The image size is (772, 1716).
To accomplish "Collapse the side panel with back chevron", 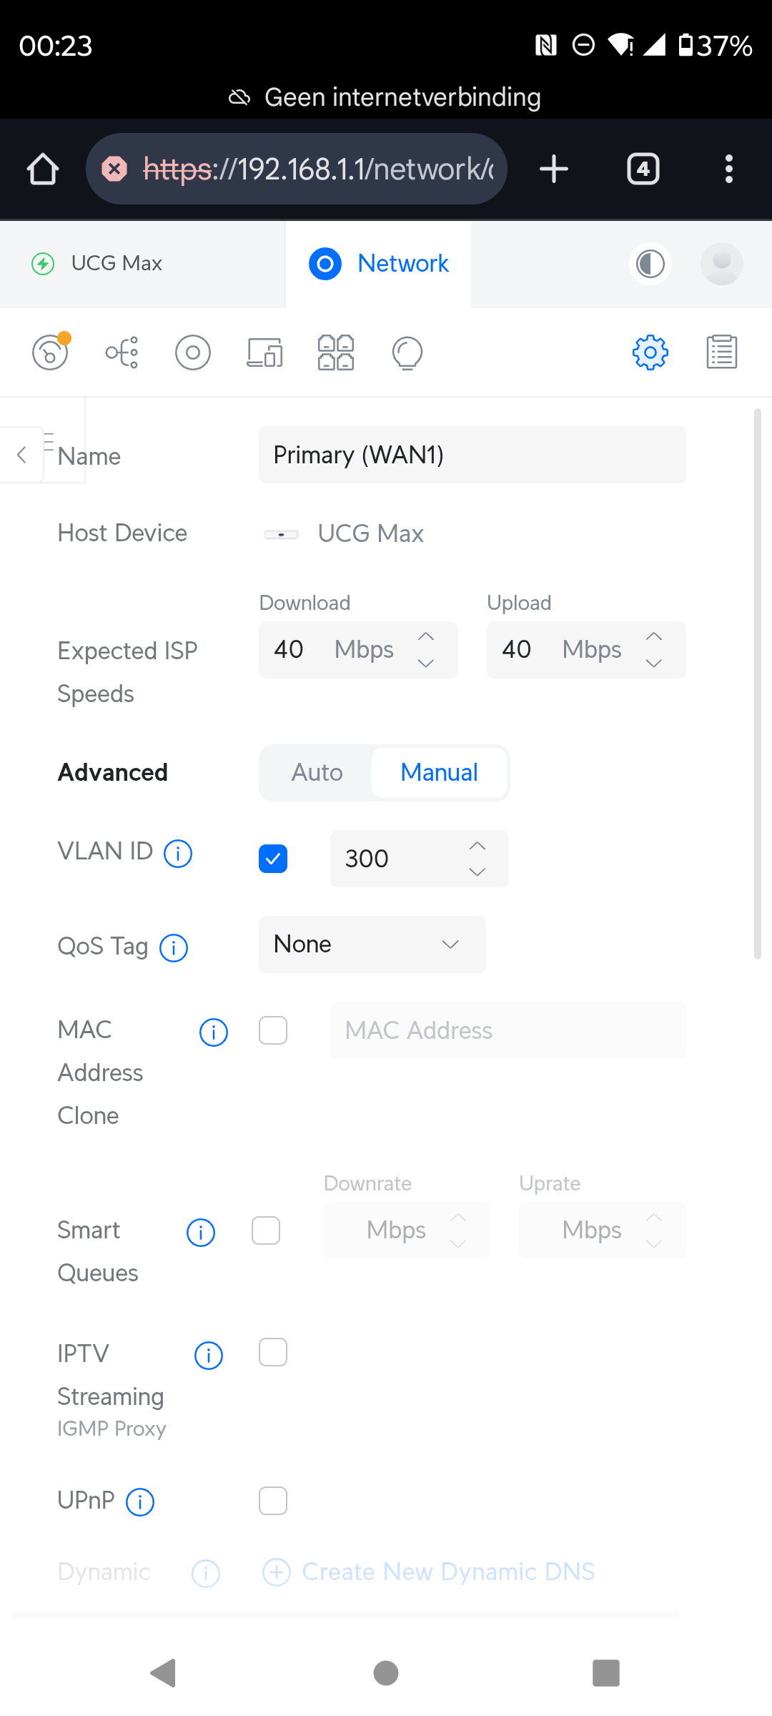I will coord(21,455).
